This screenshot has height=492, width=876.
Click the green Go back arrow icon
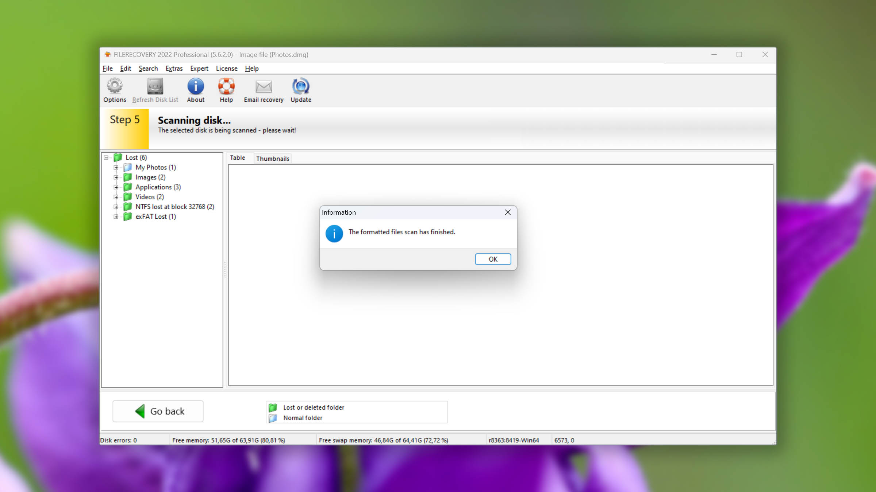140,411
